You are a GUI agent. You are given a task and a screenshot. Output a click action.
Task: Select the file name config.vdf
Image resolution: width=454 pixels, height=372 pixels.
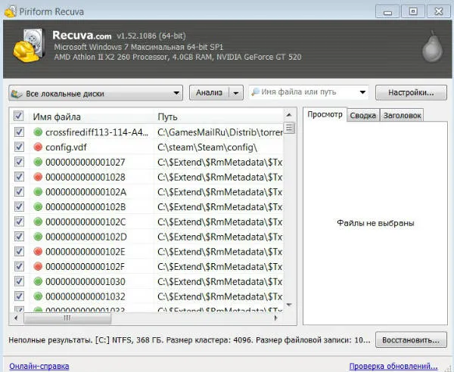tap(66, 147)
